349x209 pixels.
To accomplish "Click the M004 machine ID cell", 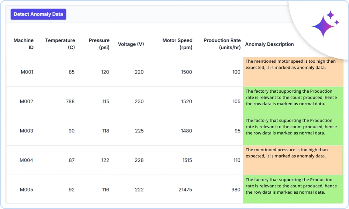I will [x=27, y=160].
